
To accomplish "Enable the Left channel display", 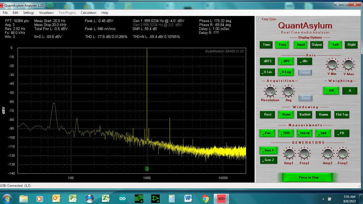I will (x=336, y=45).
